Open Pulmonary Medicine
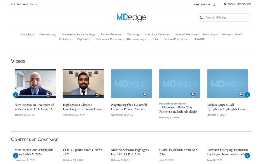 (x=108, y=39)
